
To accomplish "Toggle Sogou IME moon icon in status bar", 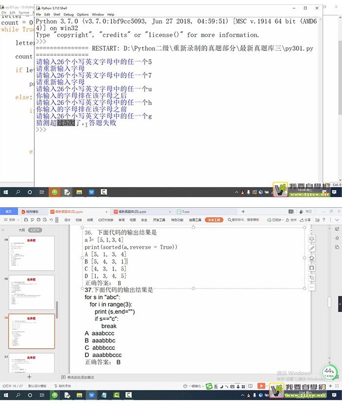I will tap(221, 386).
